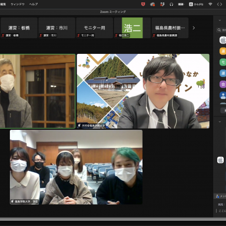The height and width of the screenshot is (226, 226).
Task: Click the Zoom ミーティング window title
Action: [113, 12]
